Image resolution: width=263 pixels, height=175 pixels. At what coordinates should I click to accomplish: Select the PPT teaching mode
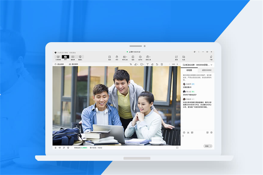click(65, 58)
